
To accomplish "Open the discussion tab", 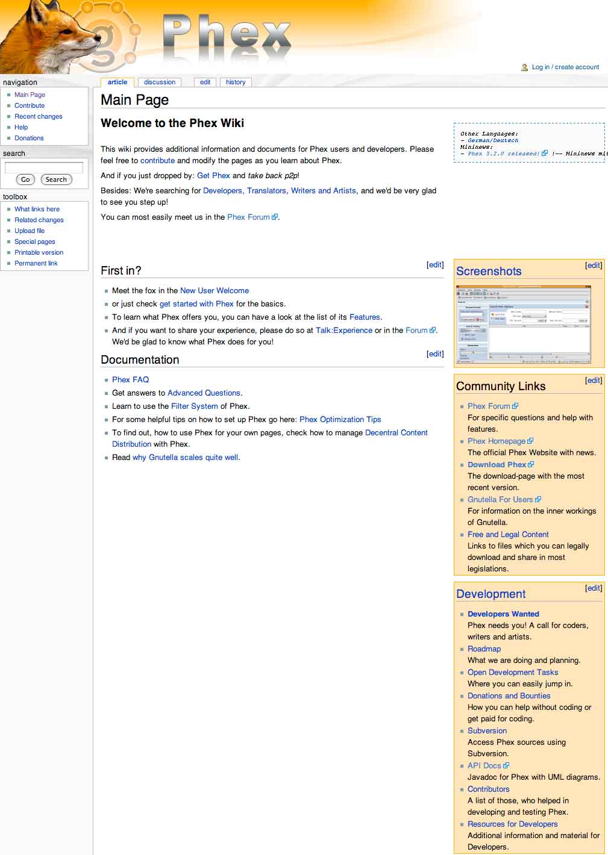I will coord(160,82).
